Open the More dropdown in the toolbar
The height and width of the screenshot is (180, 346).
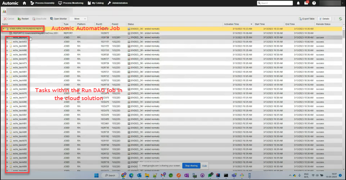click(x=78, y=19)
